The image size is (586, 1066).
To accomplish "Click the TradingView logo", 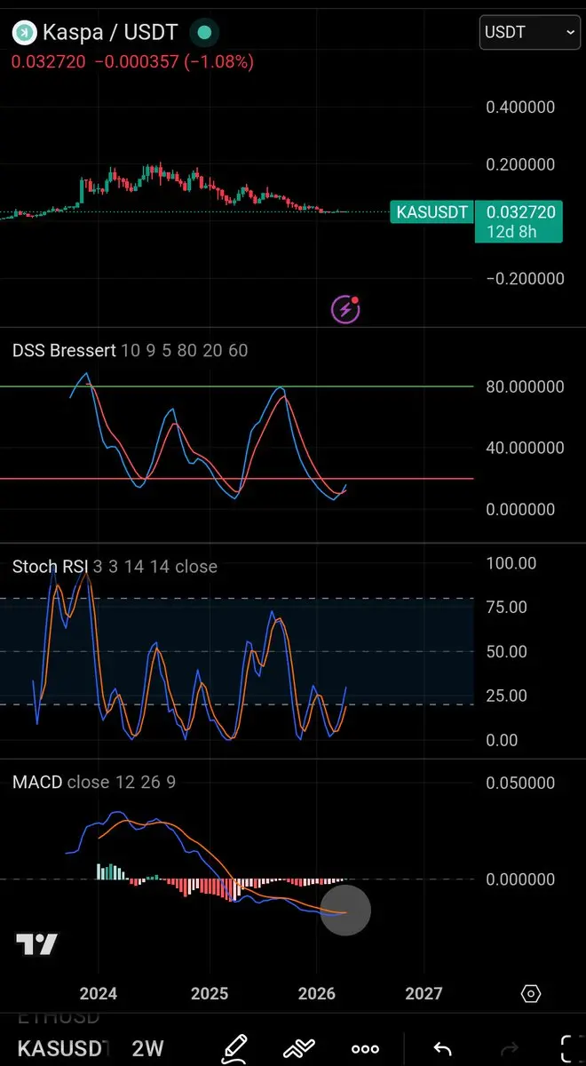I will (x=36, y=944).
